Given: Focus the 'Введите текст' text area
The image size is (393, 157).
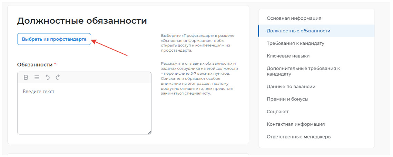Looking at the screenshot, I should click(x=84, y=107).
